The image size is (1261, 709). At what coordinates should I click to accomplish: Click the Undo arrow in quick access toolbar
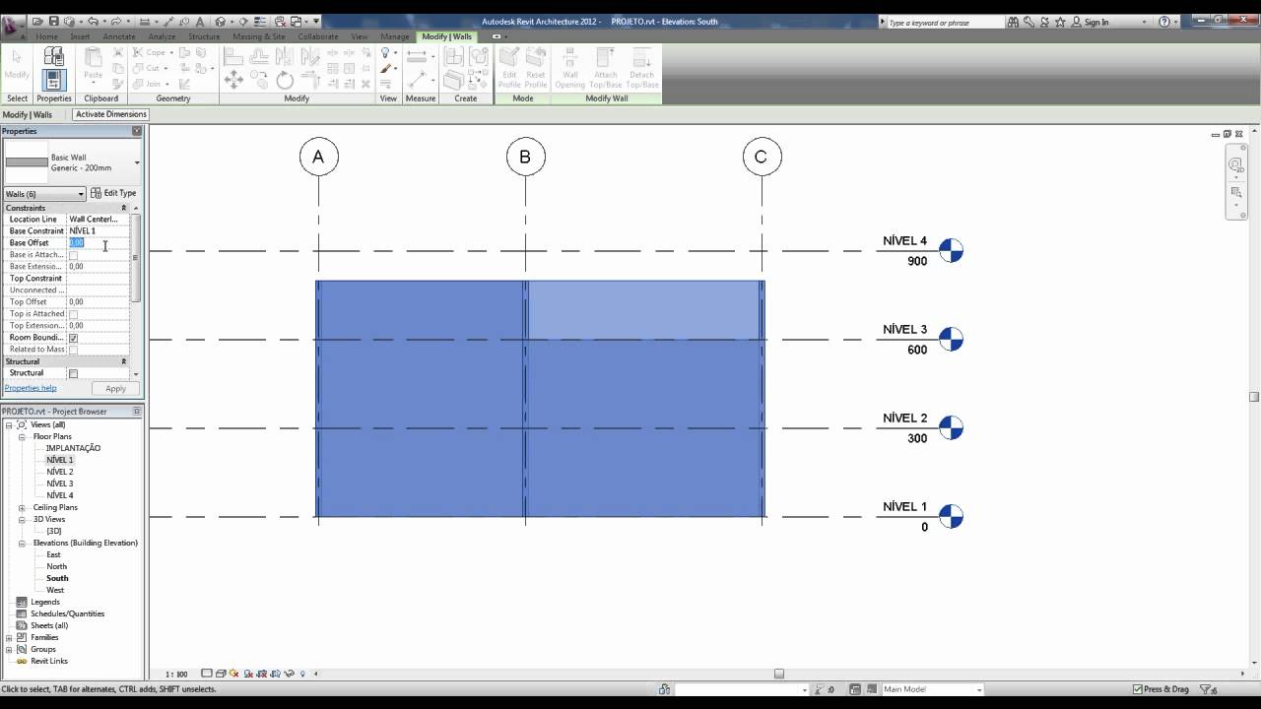(94, 21)
